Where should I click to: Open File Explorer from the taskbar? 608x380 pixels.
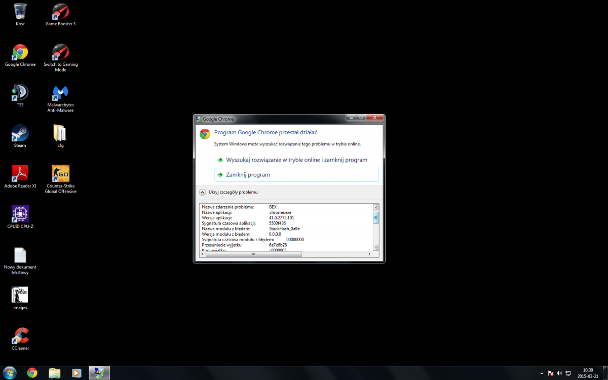click(55, 372)
